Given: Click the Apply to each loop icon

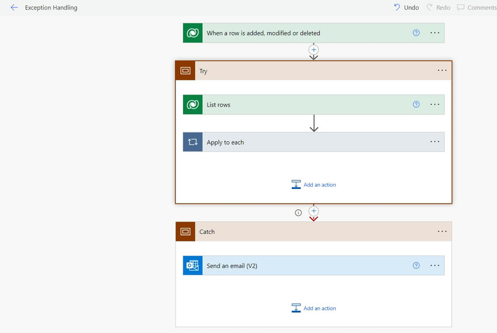Looking at the screenshot, I should click(x=193, y=142).
